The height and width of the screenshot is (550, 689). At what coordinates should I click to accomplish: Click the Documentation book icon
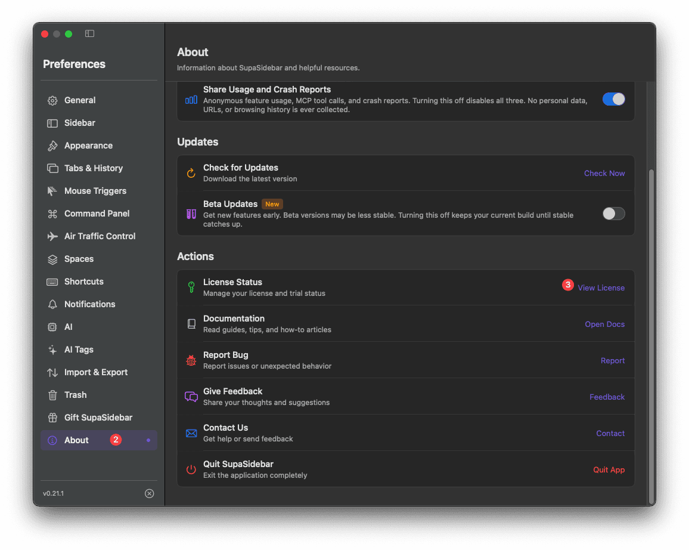click(191, 324)
